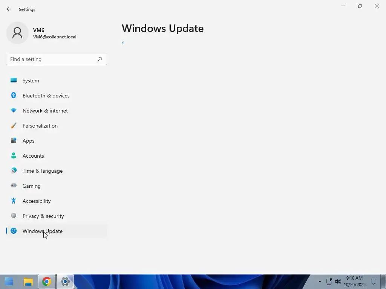Focus the Find a setting search box
This screenshot has width=386, height=289.
[x=57, y=59]
